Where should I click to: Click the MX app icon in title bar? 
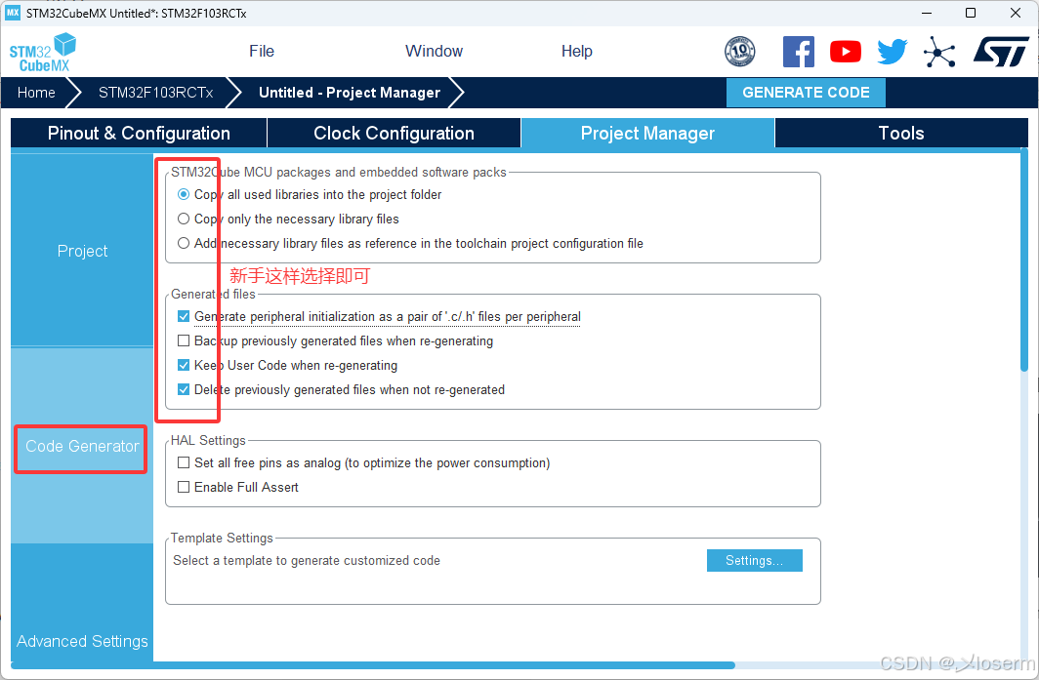13,13
